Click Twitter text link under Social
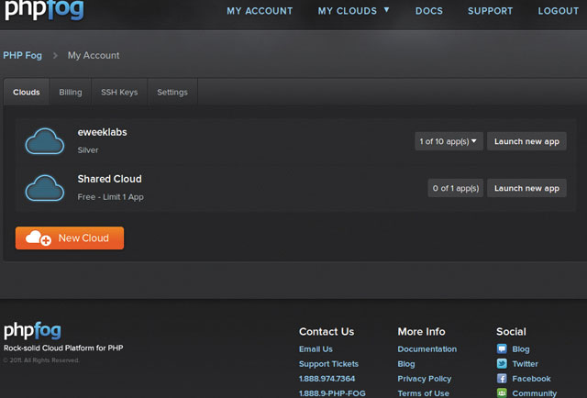This screenshot has width=587, height=398. (525, 364)
